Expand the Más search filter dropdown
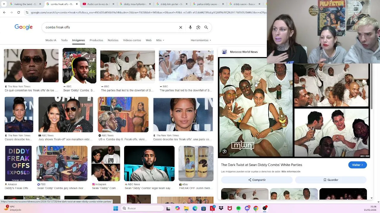 (160, 40)
